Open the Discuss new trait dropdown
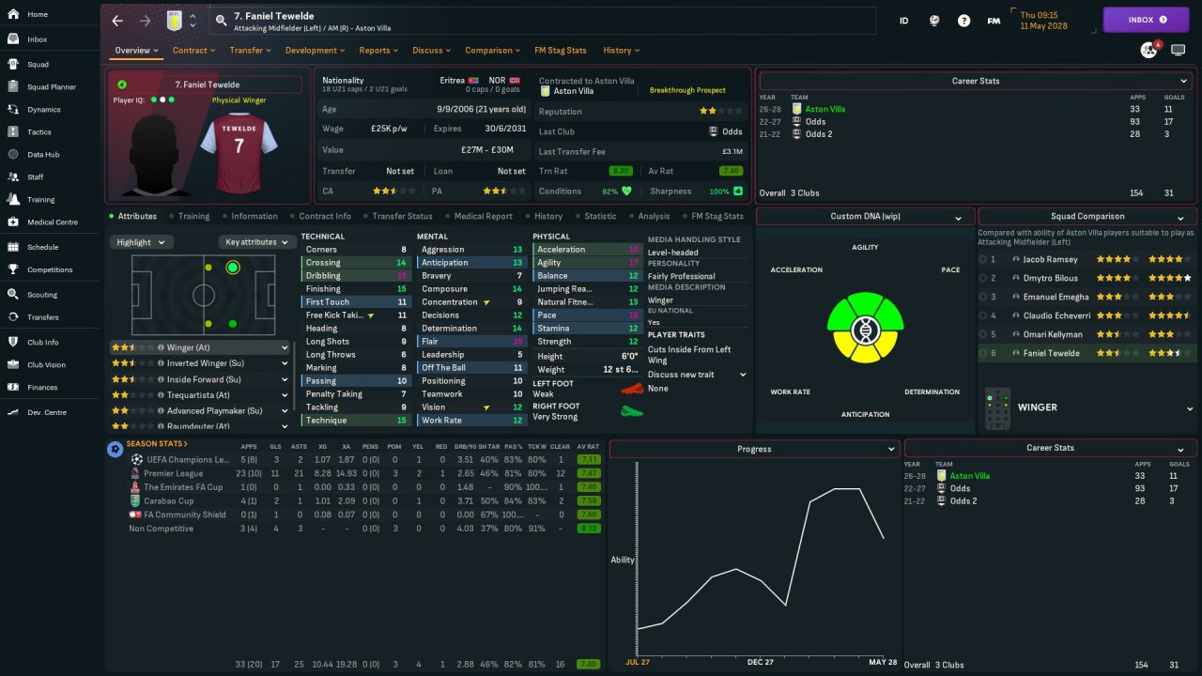Image resolution: width=1202 pixels, height=676 pixels. 698,375
